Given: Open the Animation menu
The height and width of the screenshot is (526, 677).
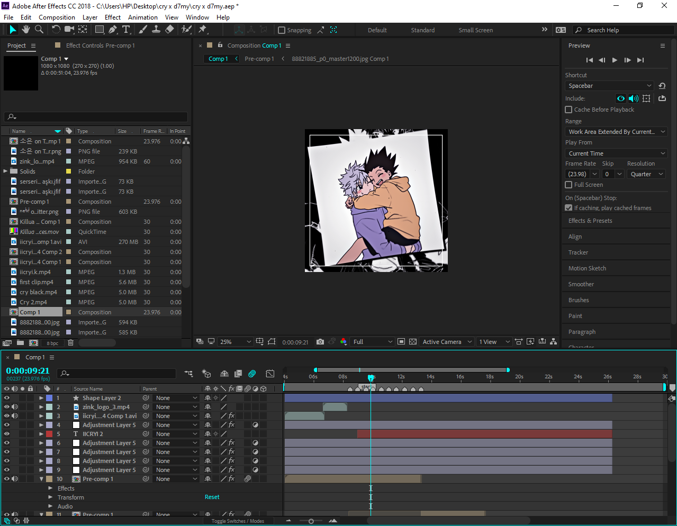Looking at the screenshot, I should tap(143, 17).
